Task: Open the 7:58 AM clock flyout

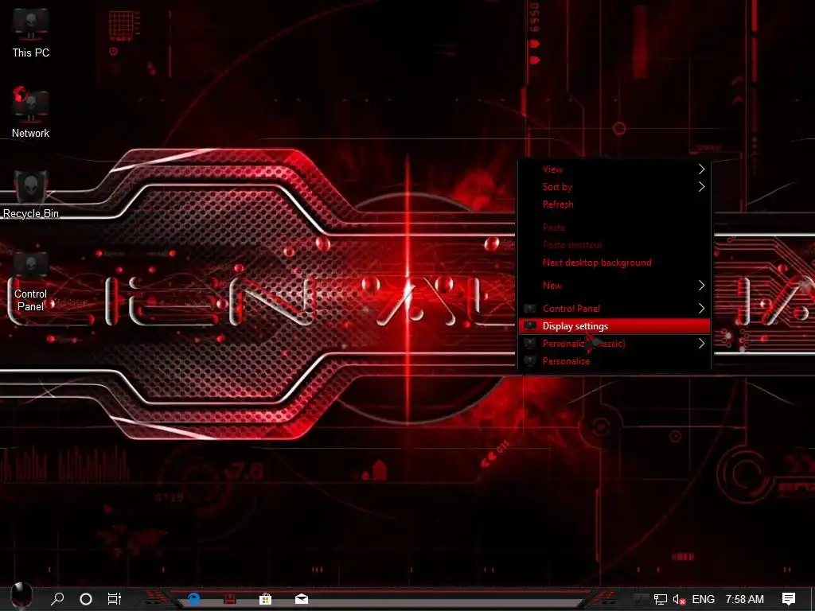Action: [x=744, y=599]
